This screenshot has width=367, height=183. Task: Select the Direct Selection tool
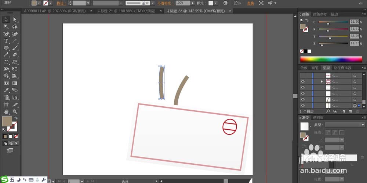(15, 20)
